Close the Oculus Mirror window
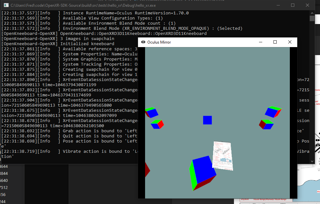The height and width of the screenshot is (204, 320). tap(290, 42)
